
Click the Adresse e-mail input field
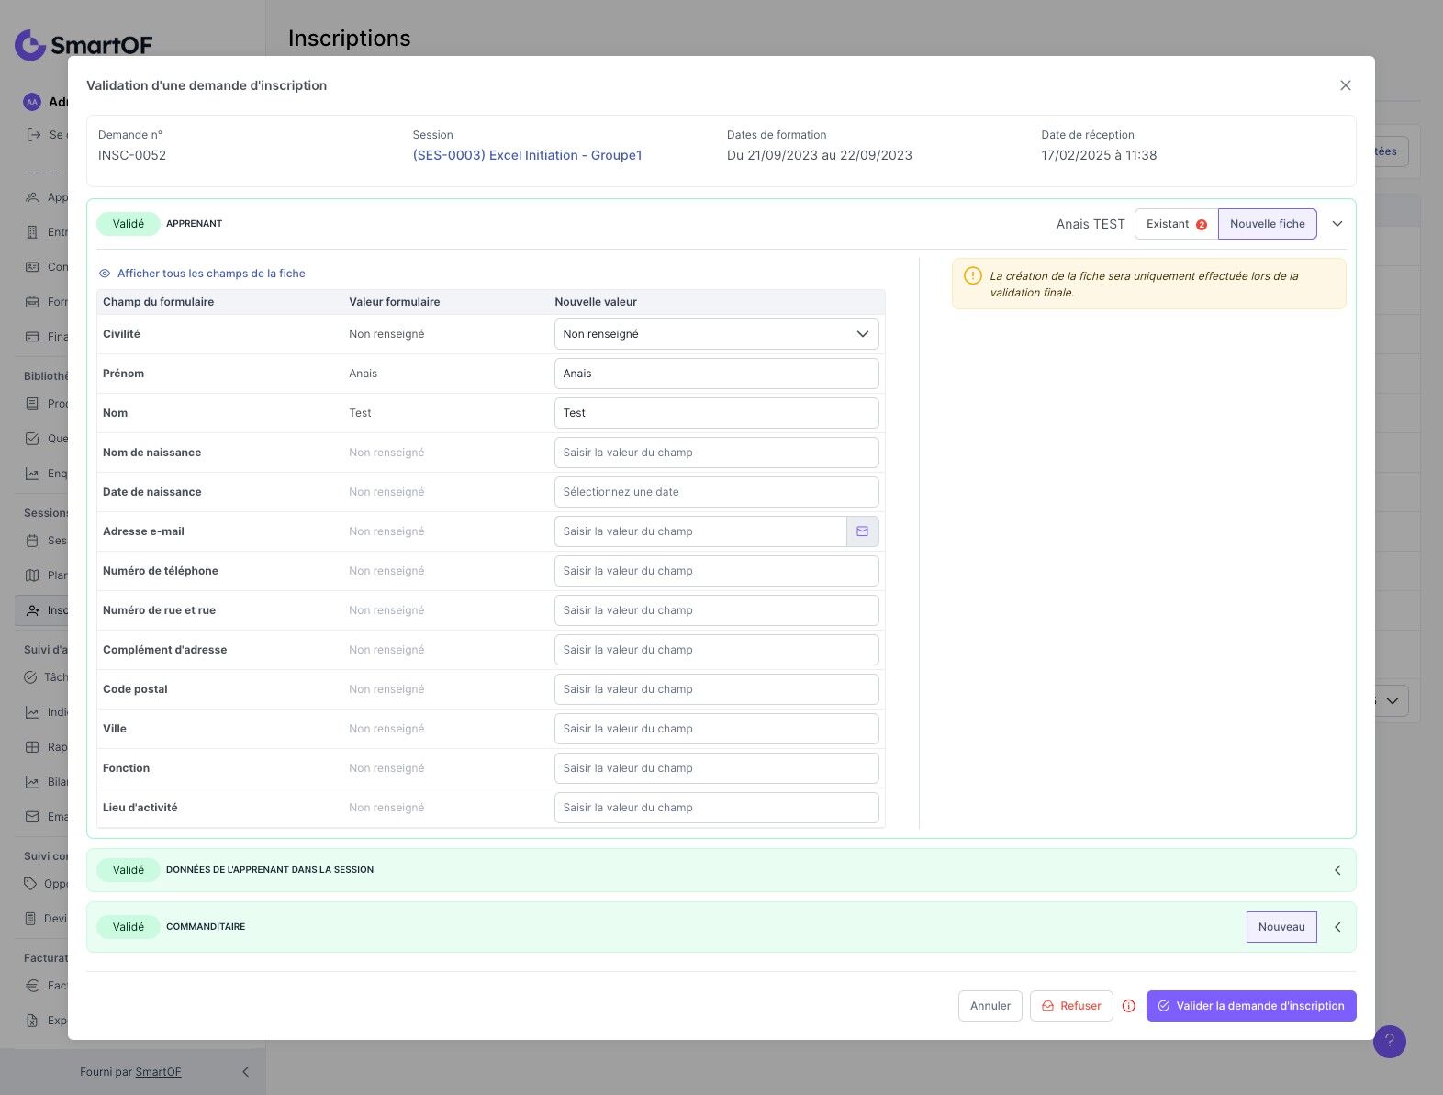700,531
